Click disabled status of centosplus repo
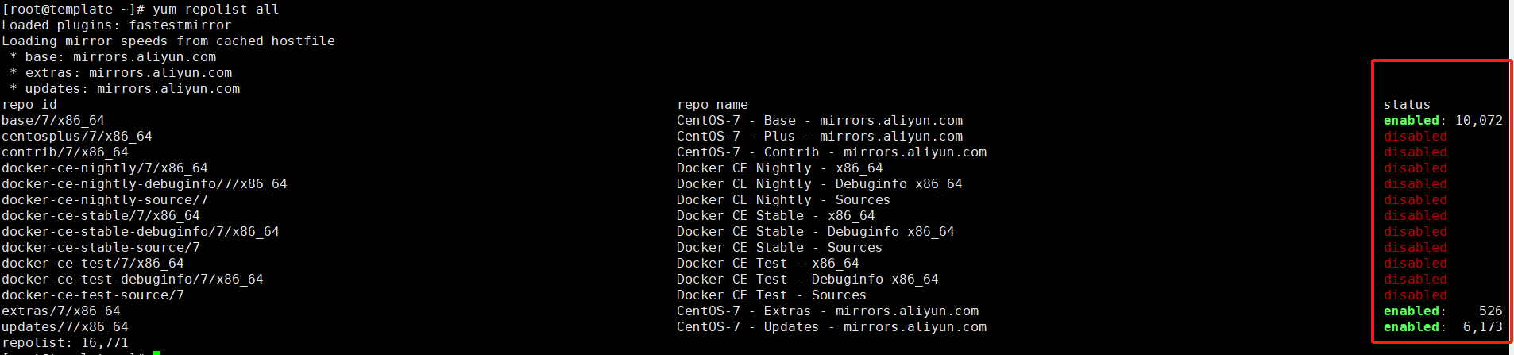1514x355 pixels. click(x=1416, y=137)
